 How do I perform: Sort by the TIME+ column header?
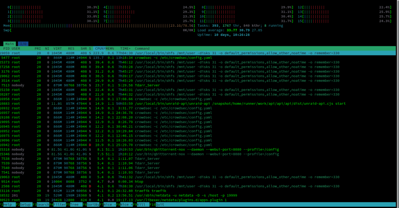(125, 48)
